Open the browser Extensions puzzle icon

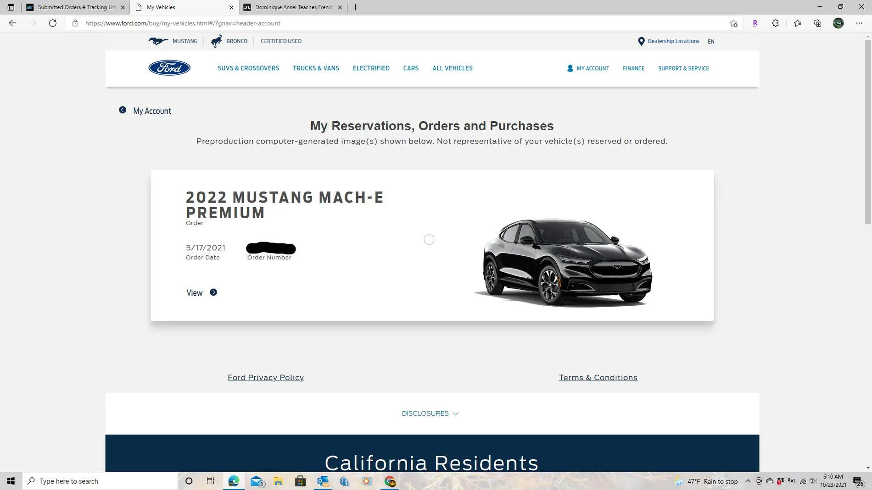coord(775,23)
